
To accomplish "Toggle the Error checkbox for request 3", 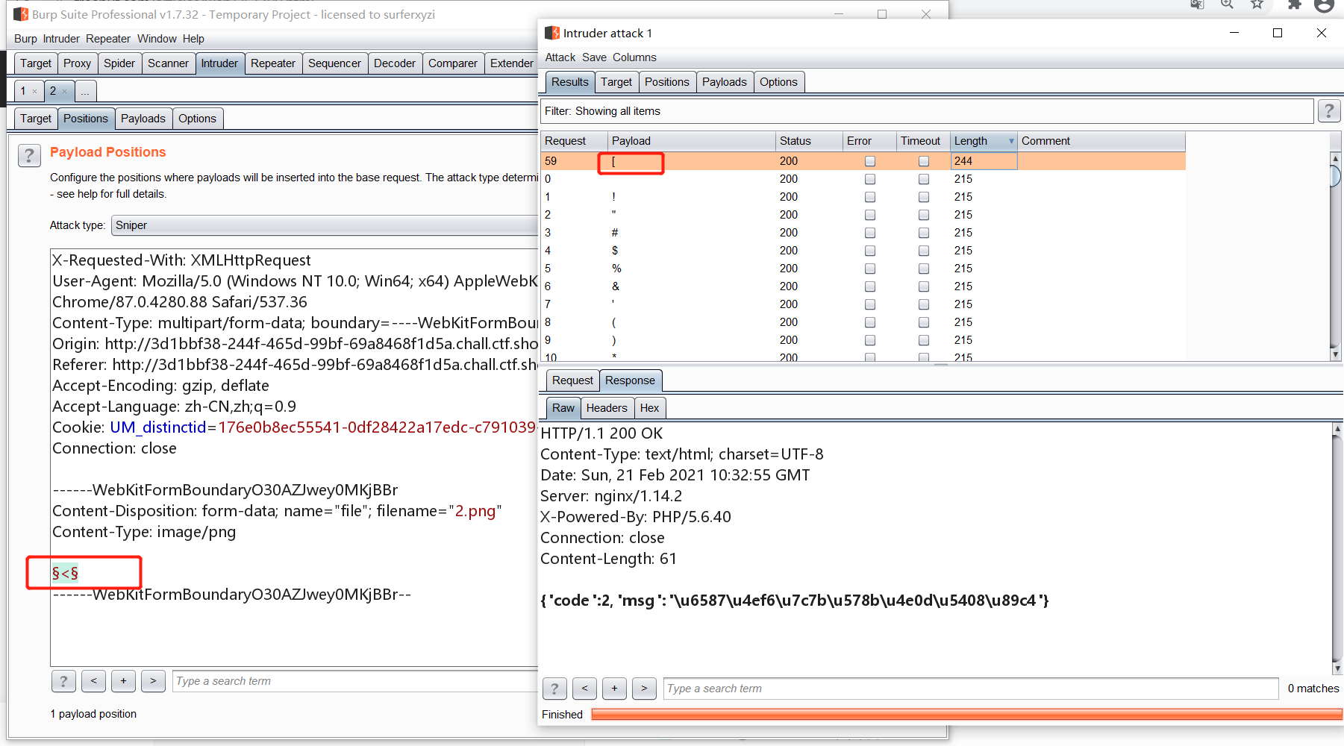I will (870, 233).
